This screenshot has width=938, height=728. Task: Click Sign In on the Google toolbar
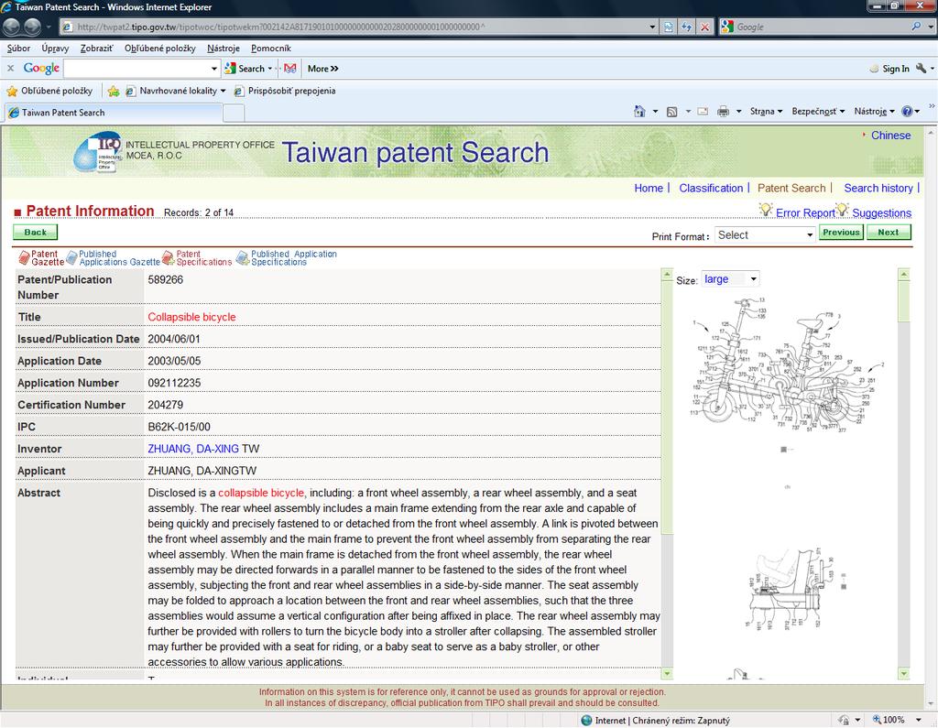click(889, 68)
